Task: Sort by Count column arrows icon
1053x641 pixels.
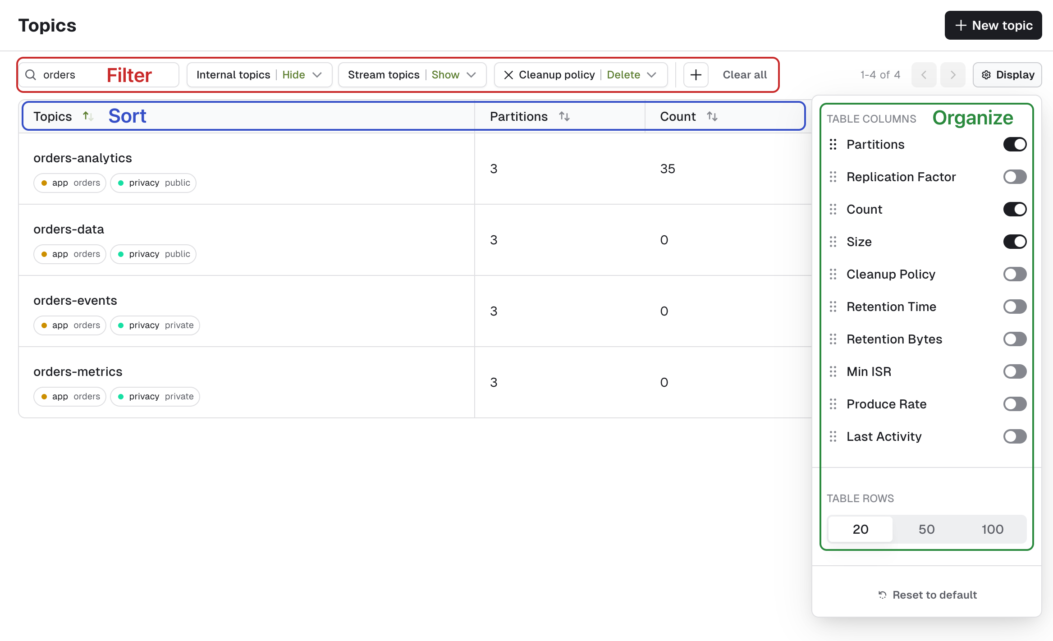Action: point(712,116)
